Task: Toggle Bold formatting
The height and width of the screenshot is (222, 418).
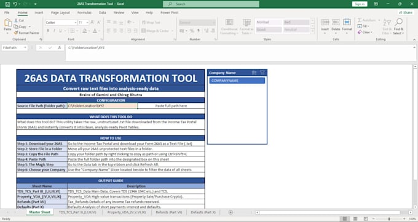Action: tap(48, 31)
